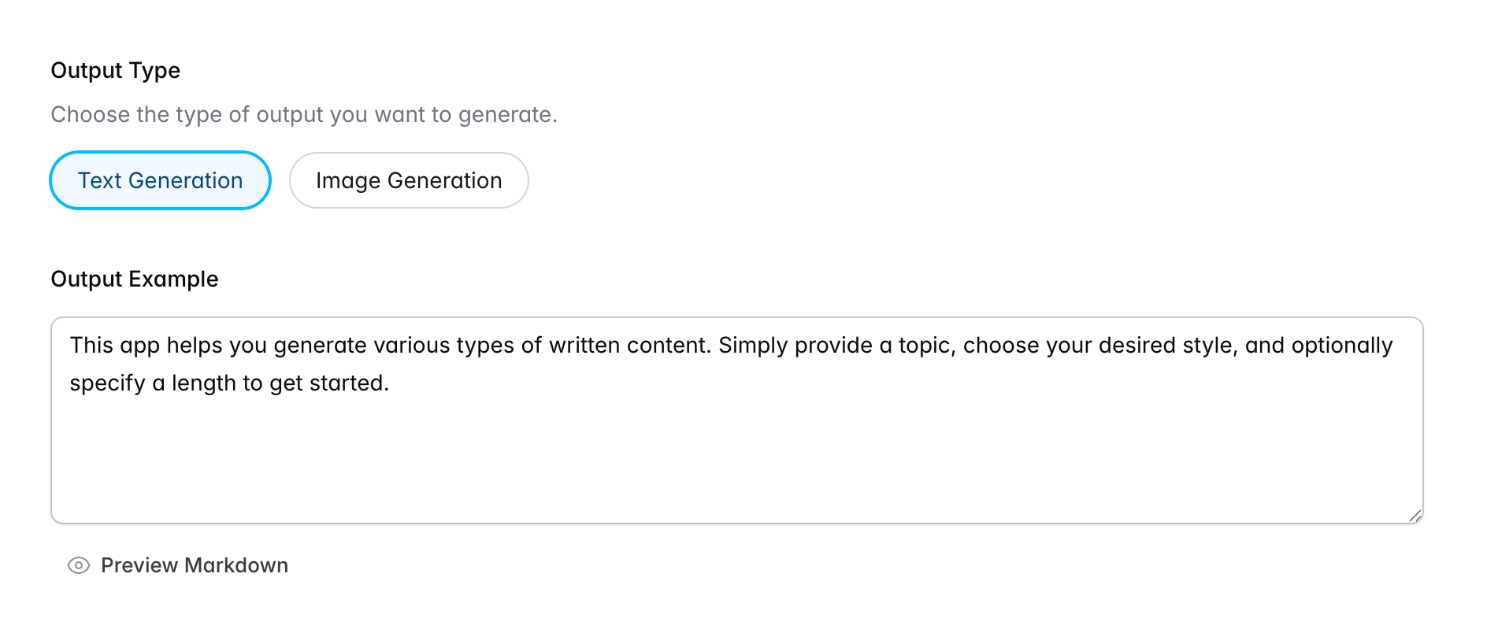Select the Text Generation output type
This screenshot has width=1487, height=644.
[161, 180]
